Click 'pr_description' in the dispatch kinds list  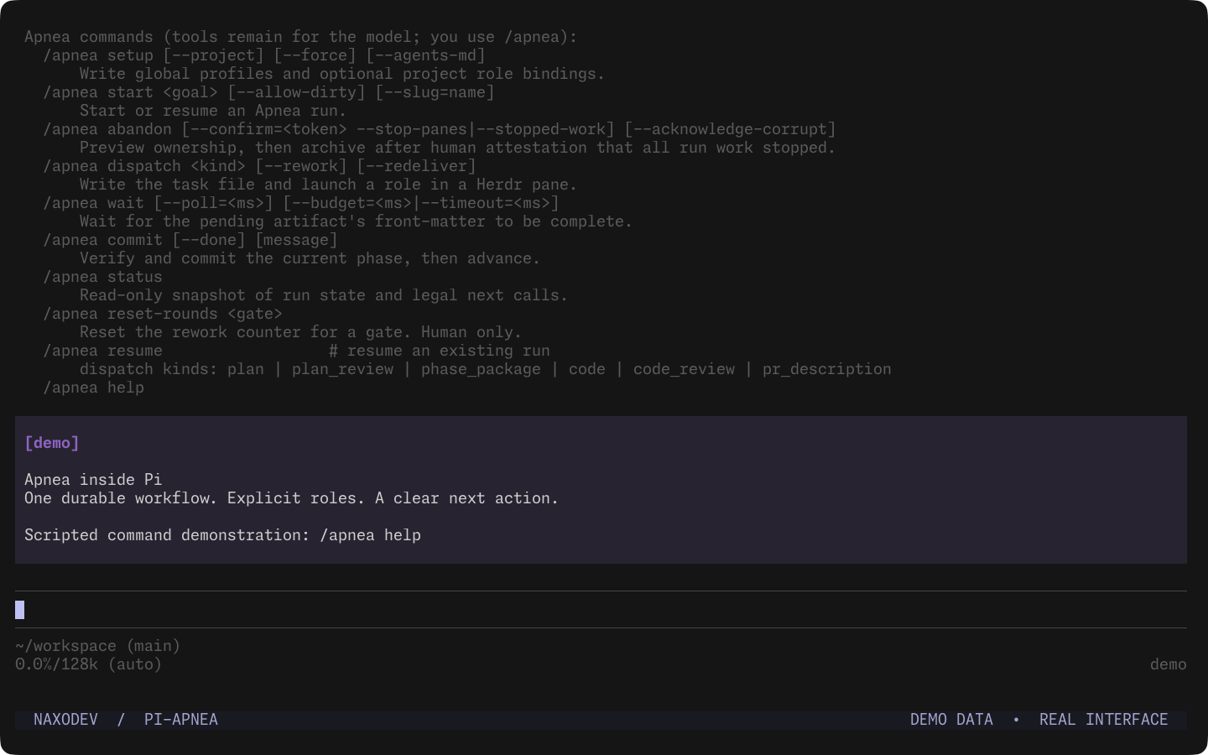[x=827, y=369]
